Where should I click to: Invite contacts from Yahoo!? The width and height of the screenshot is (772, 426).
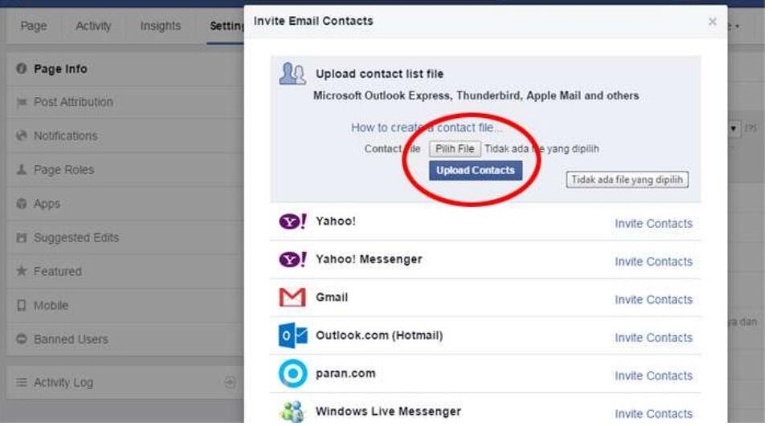click(x=653, y=224)
